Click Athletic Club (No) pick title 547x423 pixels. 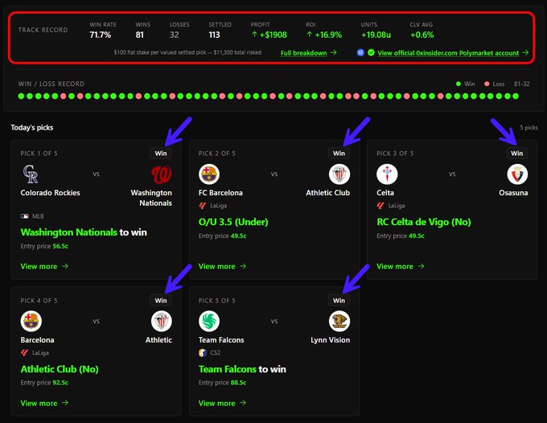pyautogui.click(x=60, y=369)
